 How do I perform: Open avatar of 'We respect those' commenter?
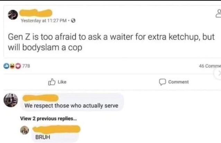[11, 100]
